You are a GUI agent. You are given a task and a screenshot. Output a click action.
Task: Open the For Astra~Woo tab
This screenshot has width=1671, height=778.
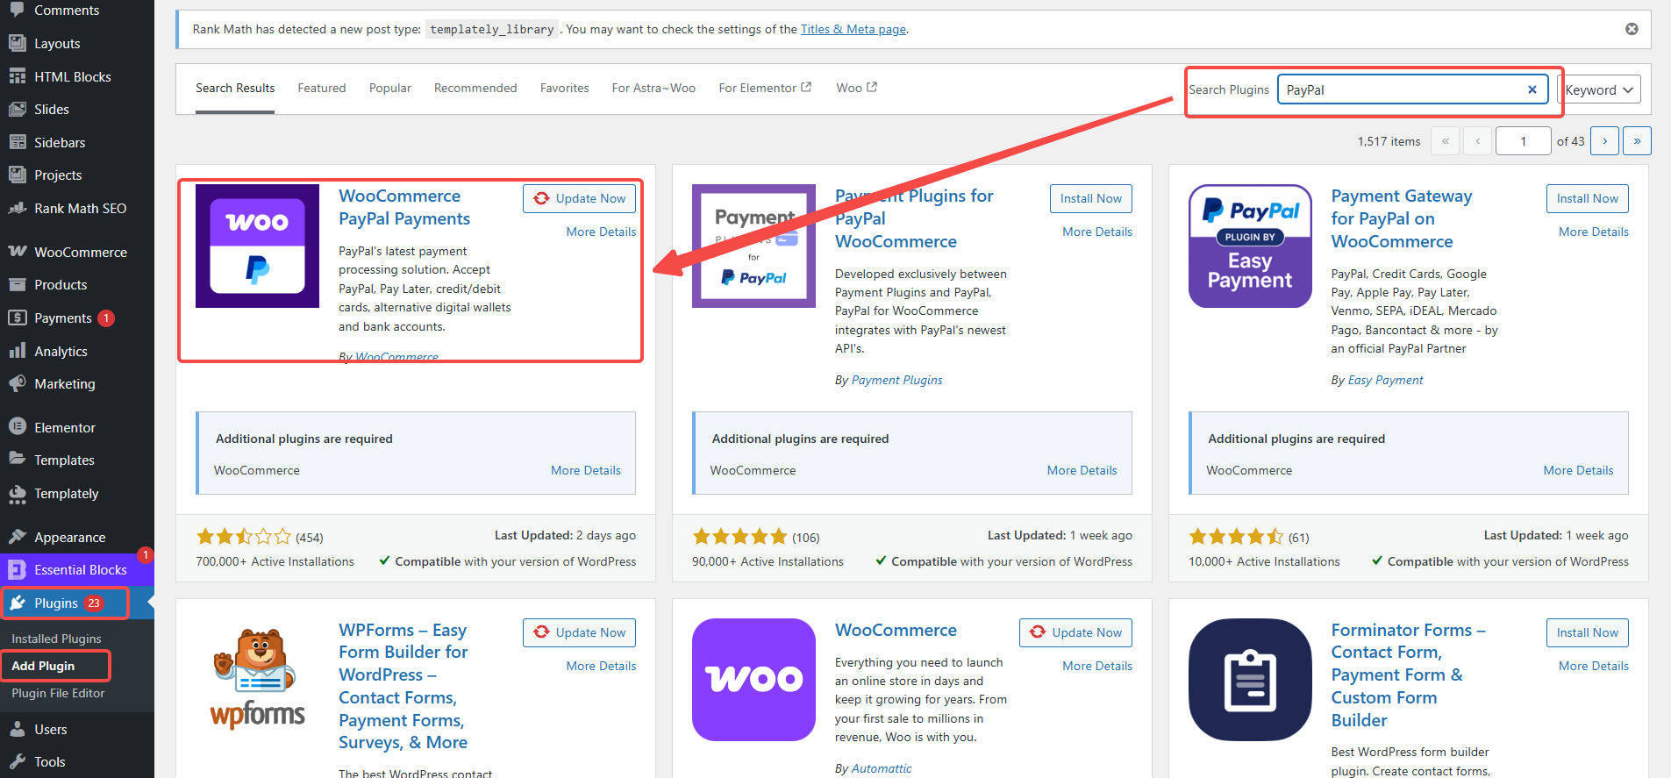click(653, 88)
